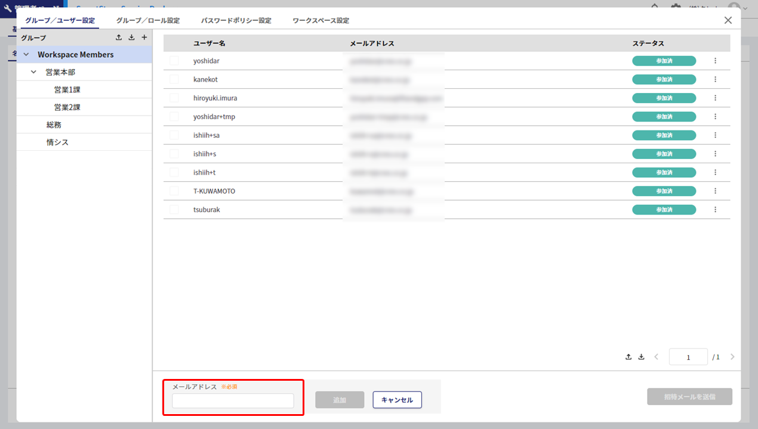
Task: Collapse the Workspace Members group
Action: 26,55
